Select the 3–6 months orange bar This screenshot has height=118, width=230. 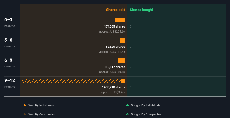click(123, 40)
